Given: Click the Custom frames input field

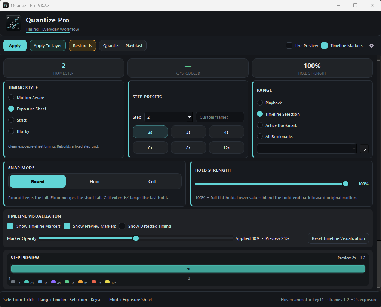Looking at the screenshot, I should coord(220,117).
